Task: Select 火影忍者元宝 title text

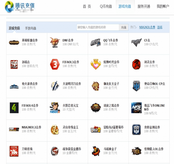Action: (x=70, y=105)
